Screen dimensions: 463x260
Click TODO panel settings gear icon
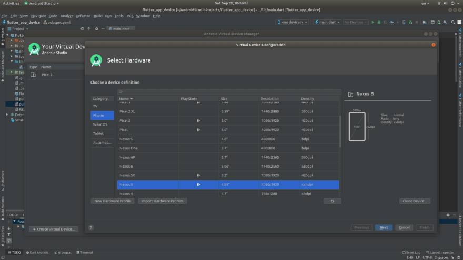448,215
